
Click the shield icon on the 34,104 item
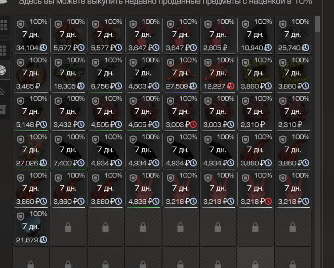(x=21, y=24)
